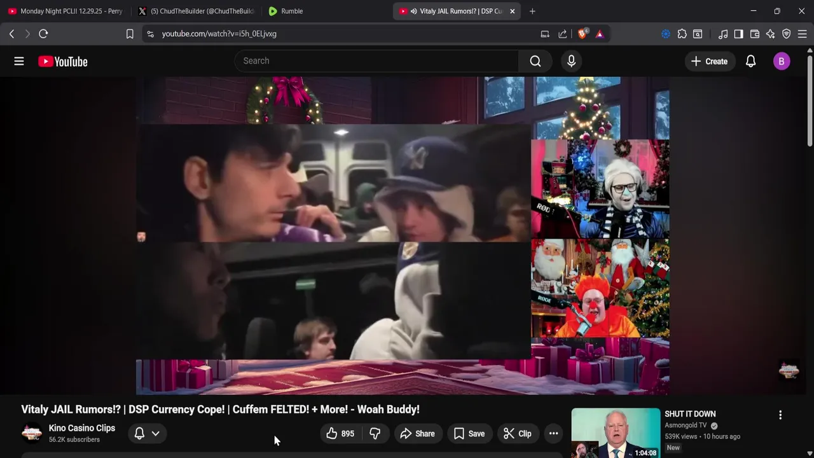Open Brave Shields lion icon
Viewport: 814px width, 458px height.
tap(583, 34)
